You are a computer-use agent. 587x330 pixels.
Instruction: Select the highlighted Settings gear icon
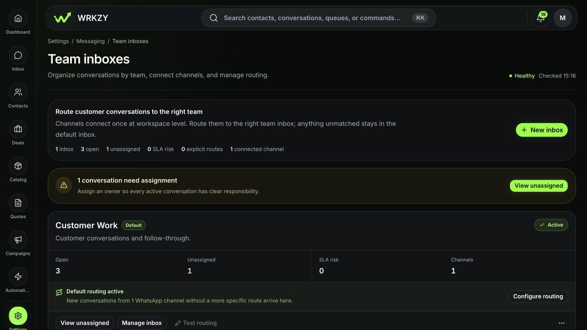coord(18,316)
